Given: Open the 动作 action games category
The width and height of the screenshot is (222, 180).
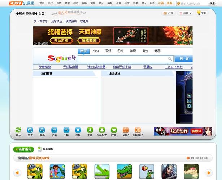Looking at the screenshot, I should [50, 3].
